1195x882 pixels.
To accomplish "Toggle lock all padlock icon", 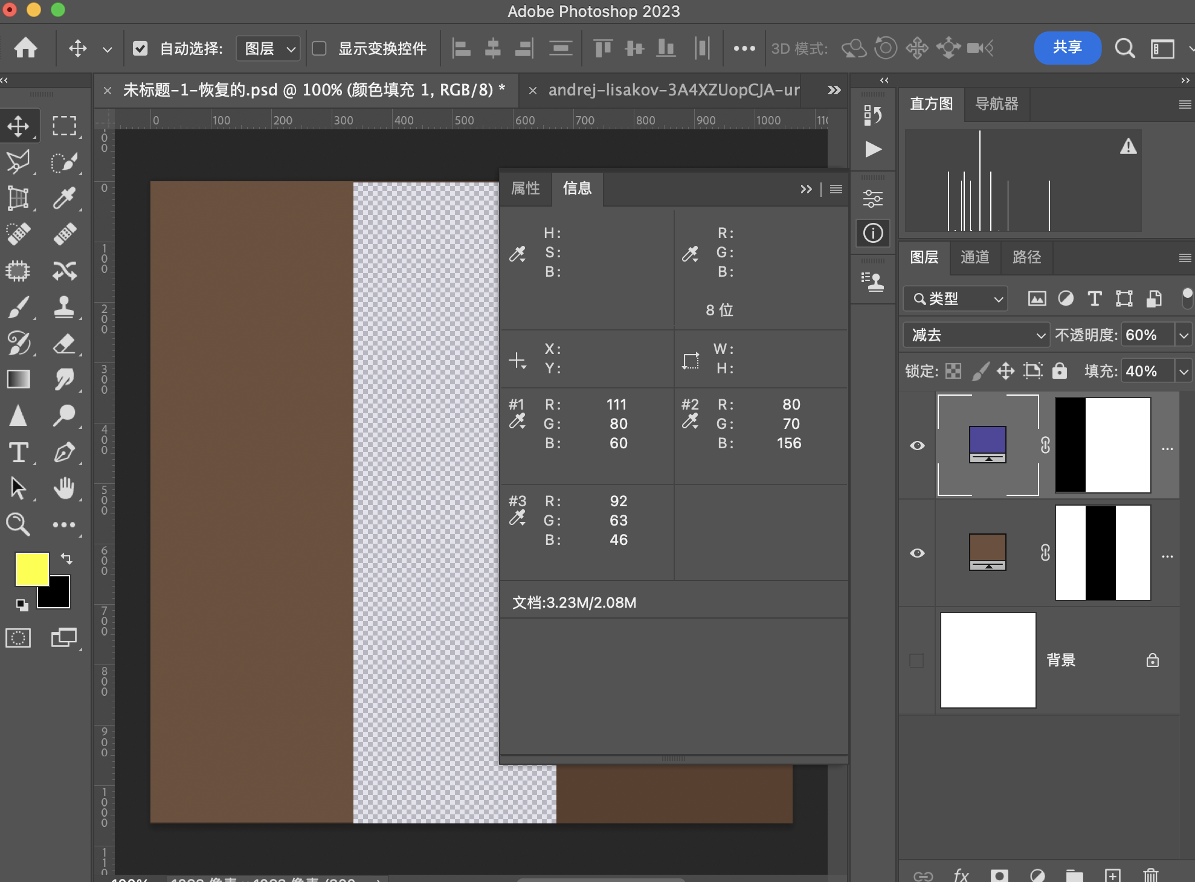I will (1060, 371).
